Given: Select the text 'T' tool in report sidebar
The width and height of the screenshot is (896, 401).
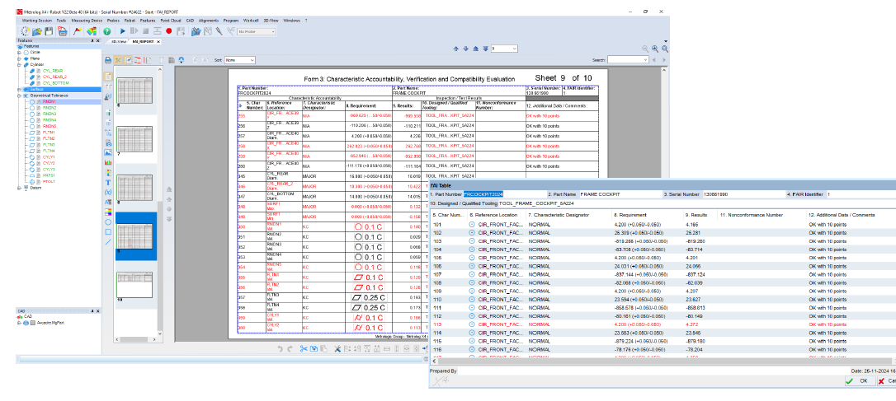Looking at the screenshot, I should coord(108,182).
